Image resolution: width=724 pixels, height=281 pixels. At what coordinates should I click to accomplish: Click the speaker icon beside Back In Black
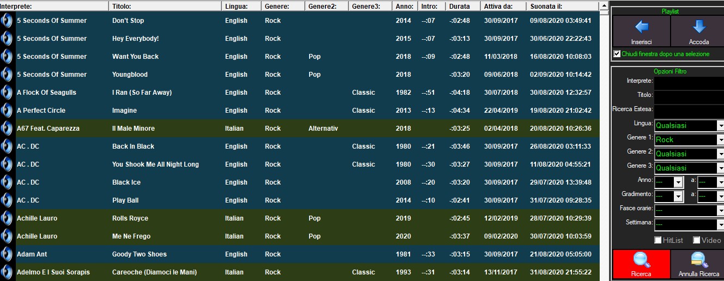coord(7,146)
